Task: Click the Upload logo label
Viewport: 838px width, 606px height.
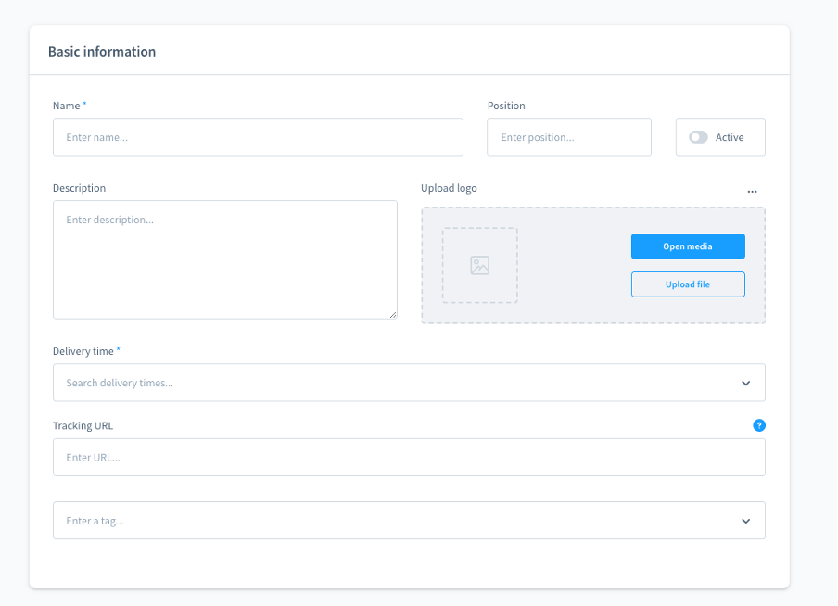Action: click(449, 188)
